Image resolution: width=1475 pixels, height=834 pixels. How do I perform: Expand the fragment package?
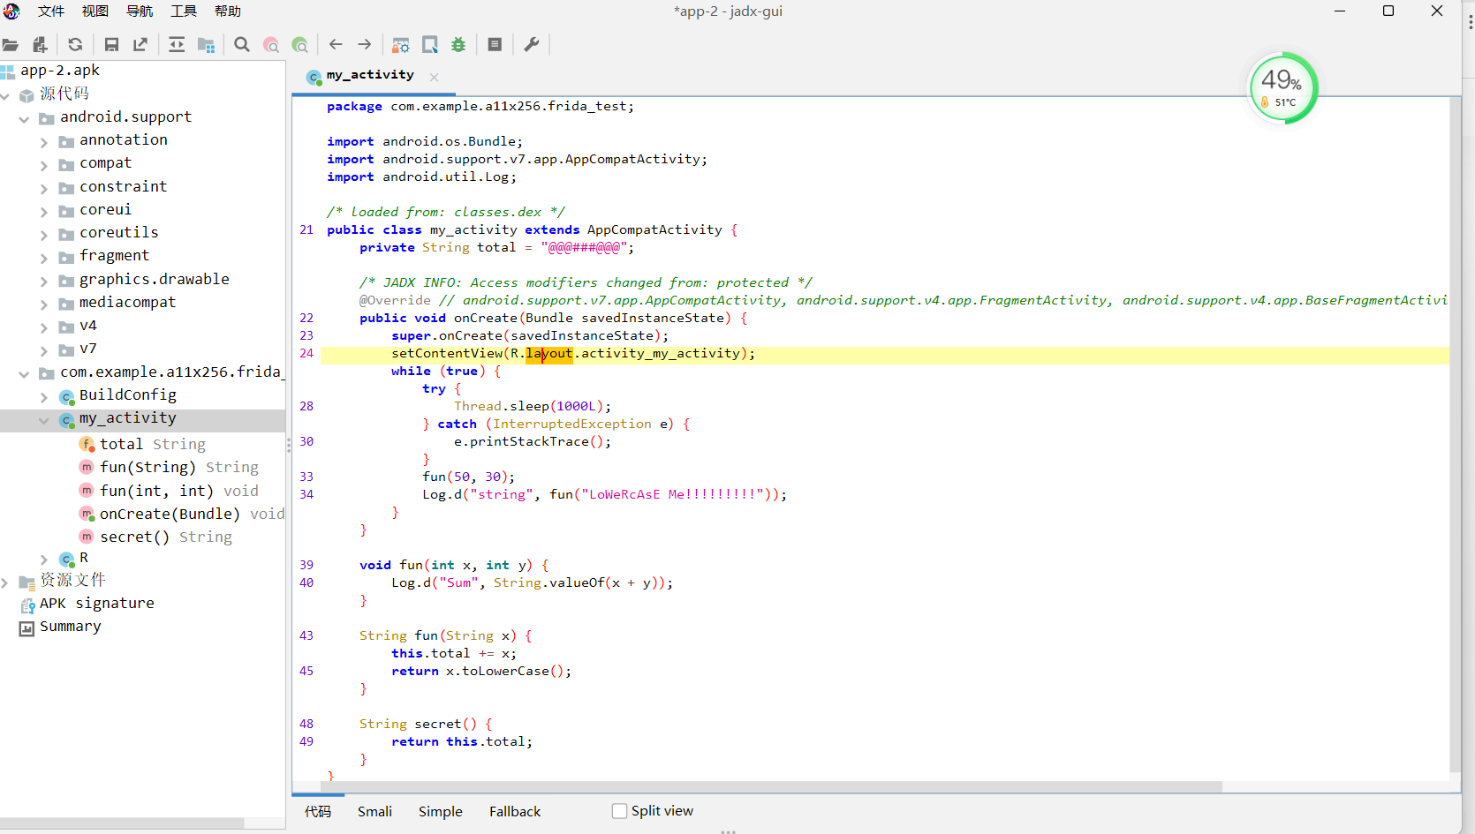(x=44, y=258)
